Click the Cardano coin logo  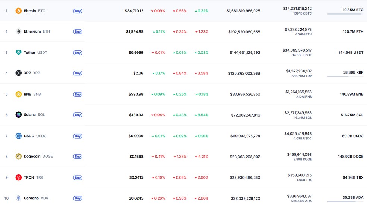19,198
